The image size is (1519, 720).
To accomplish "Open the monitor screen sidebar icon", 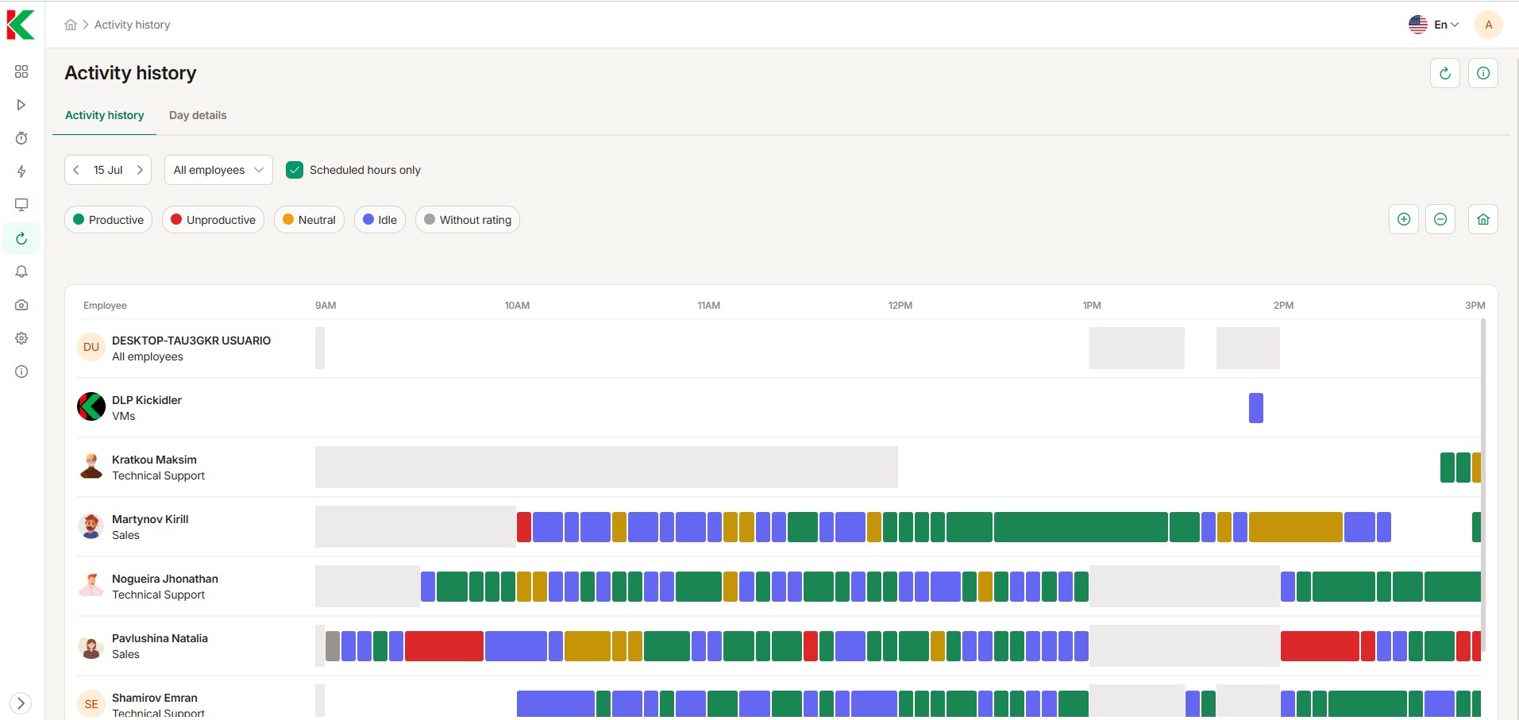I will click(x=21, y=205).
